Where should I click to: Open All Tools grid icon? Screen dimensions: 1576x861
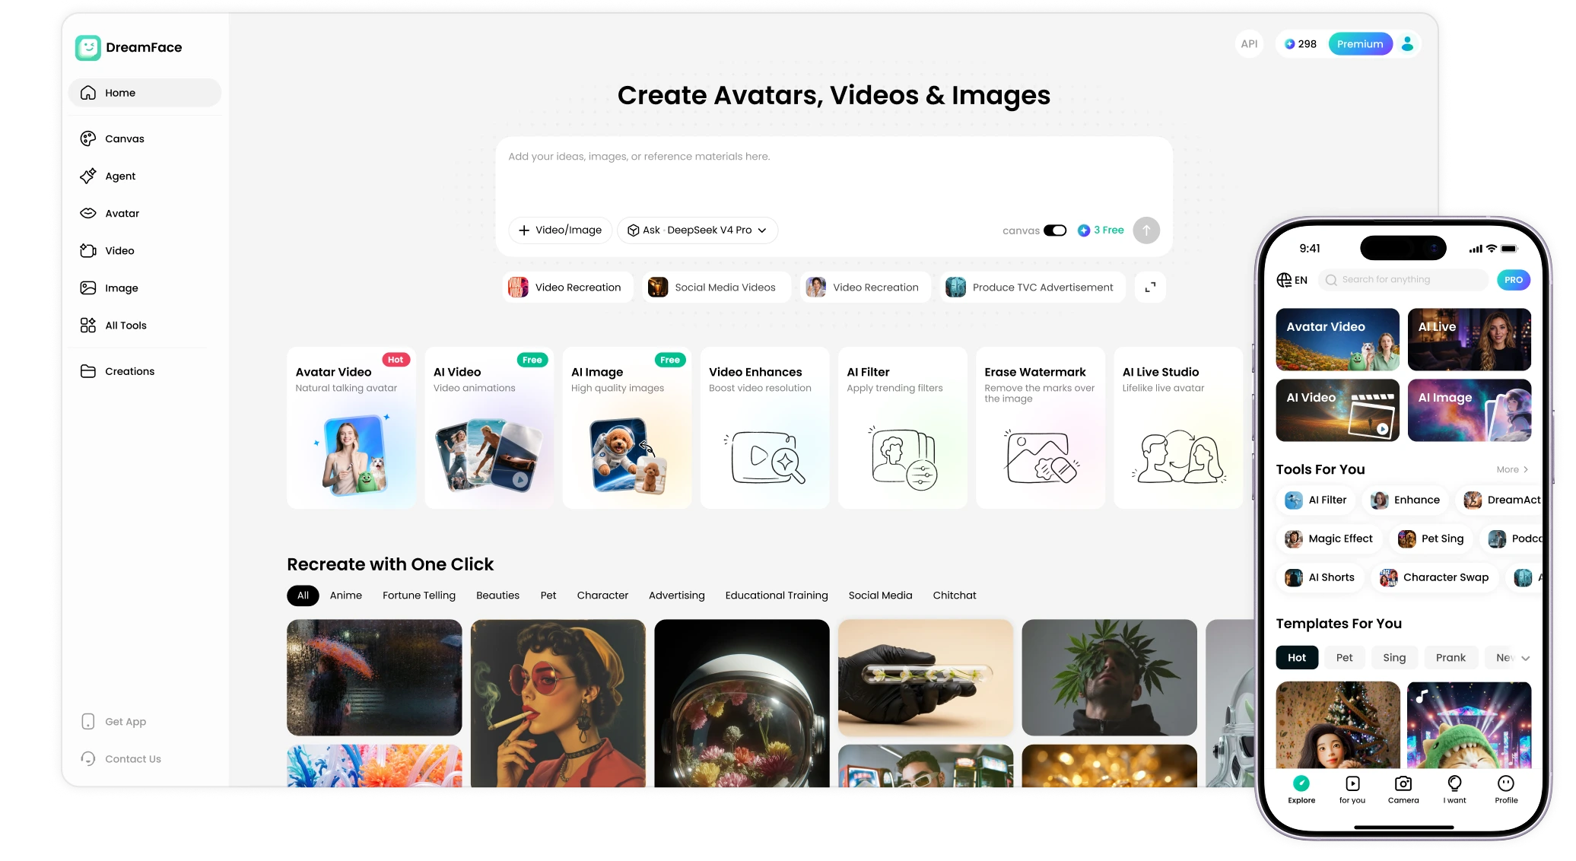[88, 325]
